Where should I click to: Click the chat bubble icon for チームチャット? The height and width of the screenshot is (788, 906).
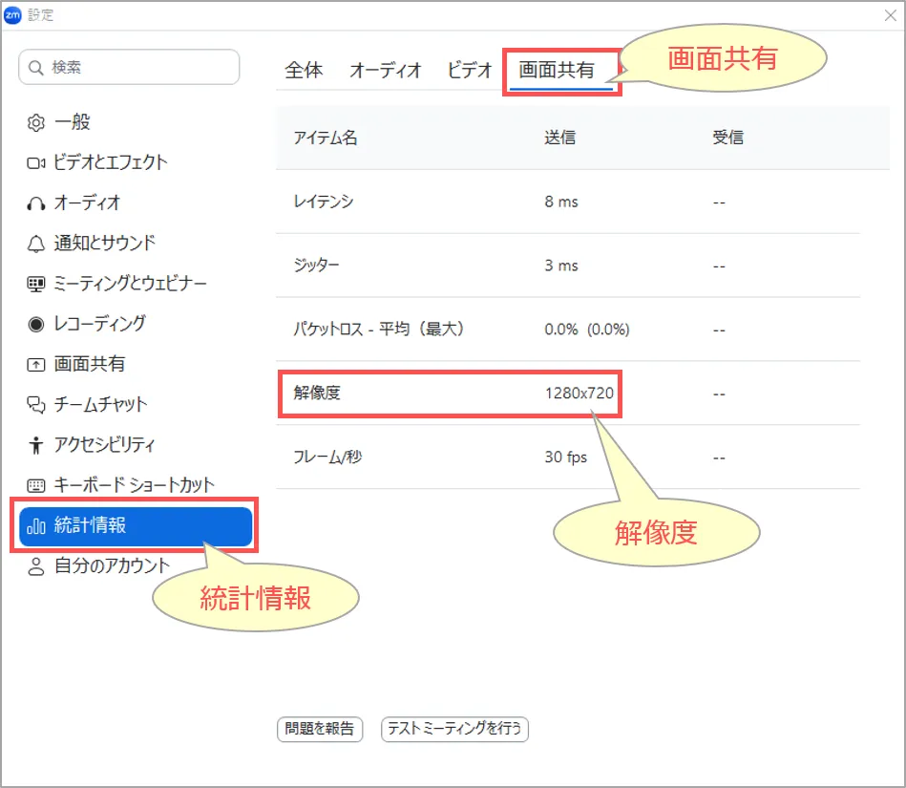[x=36, y=405]
